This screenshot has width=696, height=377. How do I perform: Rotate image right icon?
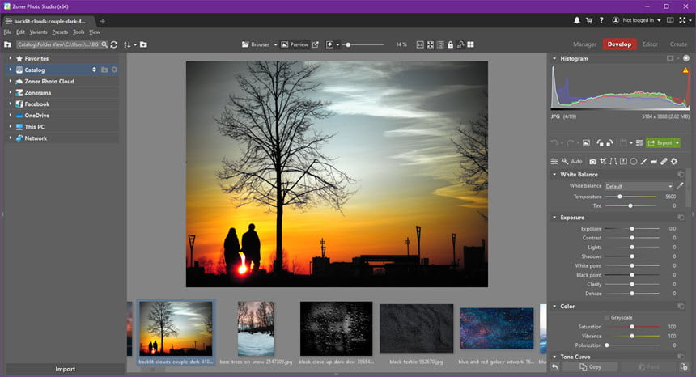point(609,143)
